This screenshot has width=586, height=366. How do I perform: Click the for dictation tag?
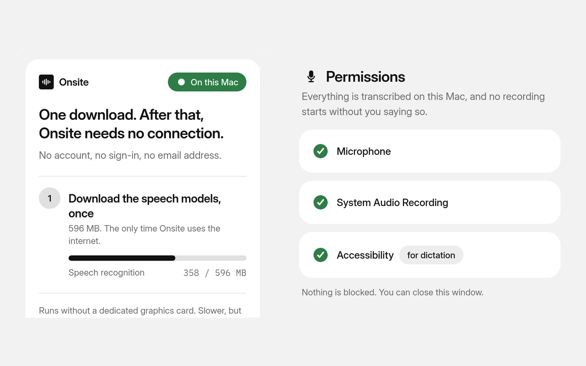point(431,255)
